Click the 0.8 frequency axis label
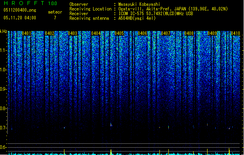Screen dimensions: 244x155 click(3, 108)
